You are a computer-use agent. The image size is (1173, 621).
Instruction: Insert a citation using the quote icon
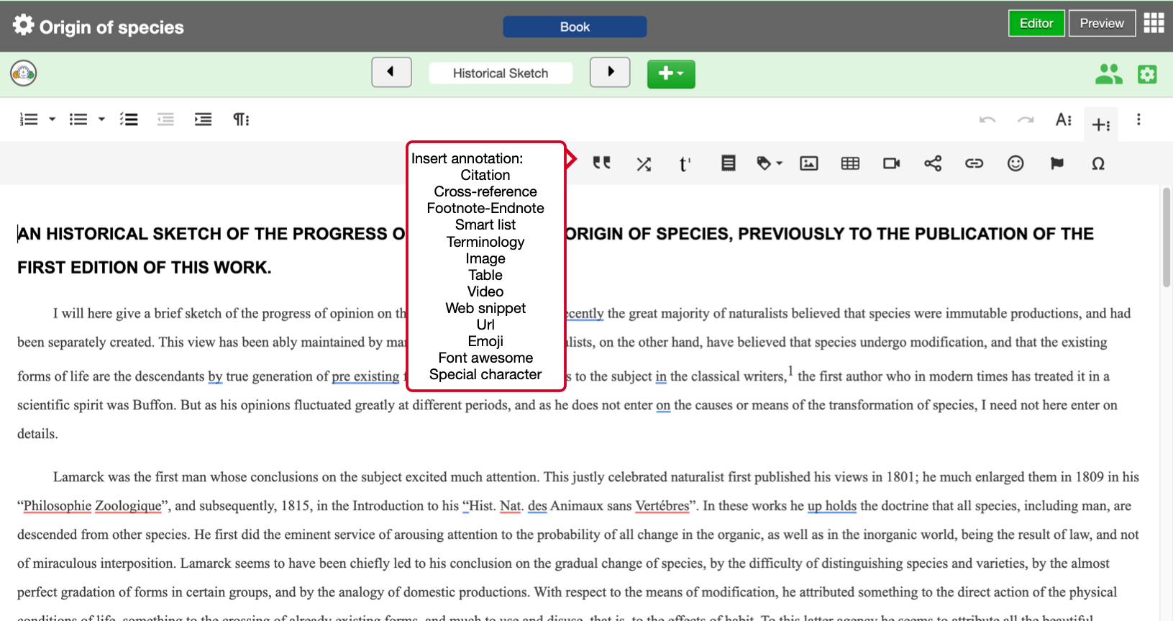602,163
